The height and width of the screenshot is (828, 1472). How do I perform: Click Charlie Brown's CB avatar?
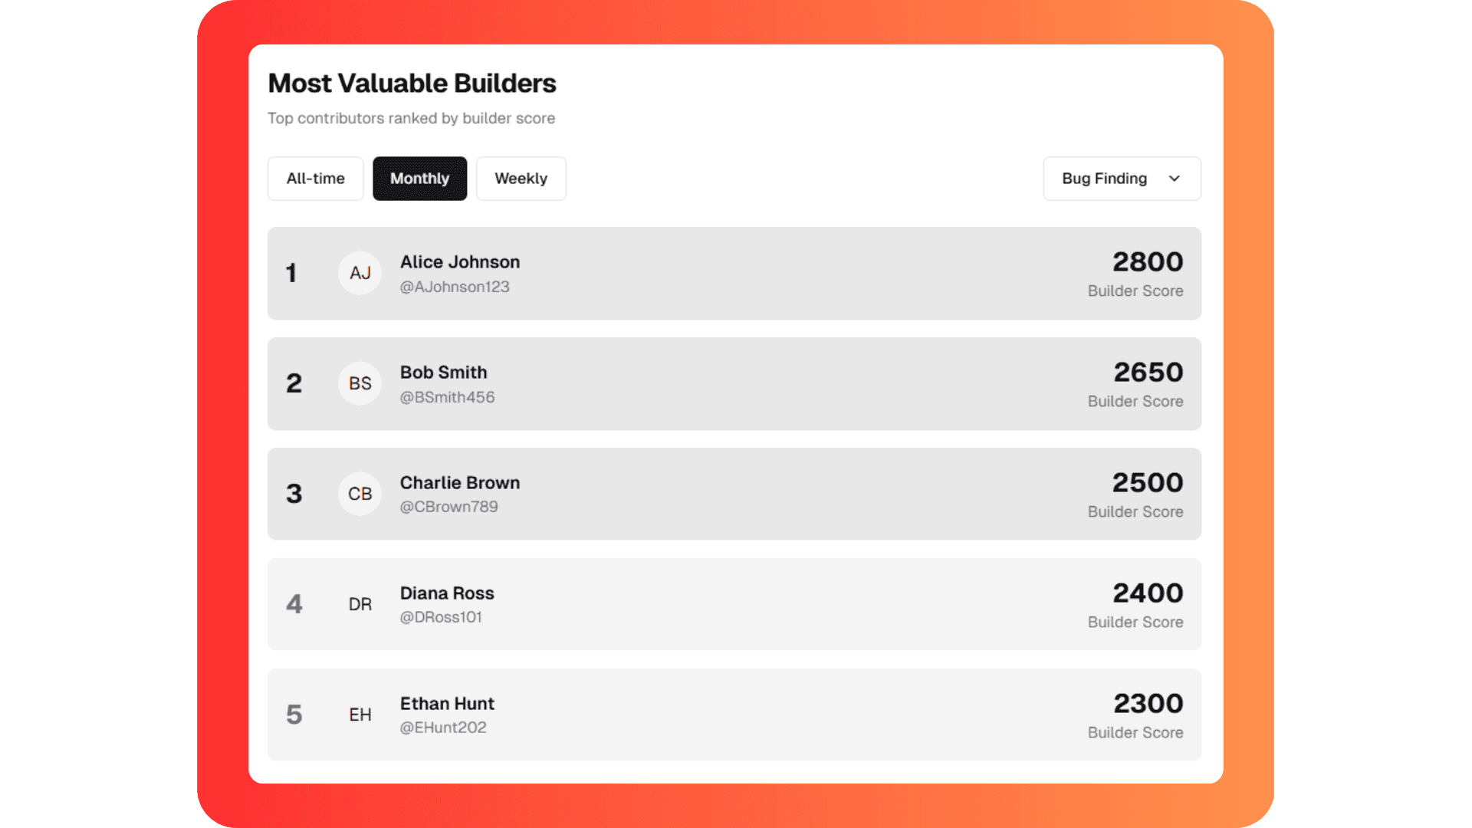[x=360, y=494]
